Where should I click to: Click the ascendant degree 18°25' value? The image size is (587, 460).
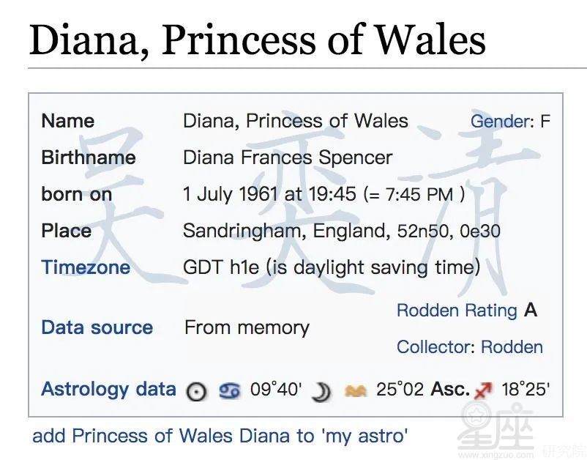(526, 389)
